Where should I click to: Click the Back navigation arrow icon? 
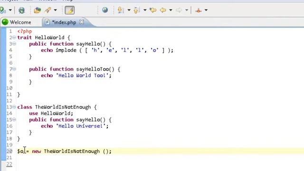(163, 10)
